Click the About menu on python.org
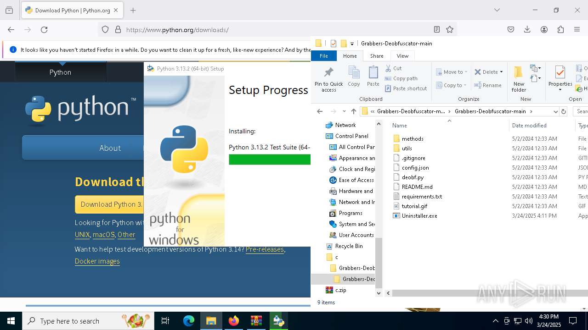 tap(110, 148)
